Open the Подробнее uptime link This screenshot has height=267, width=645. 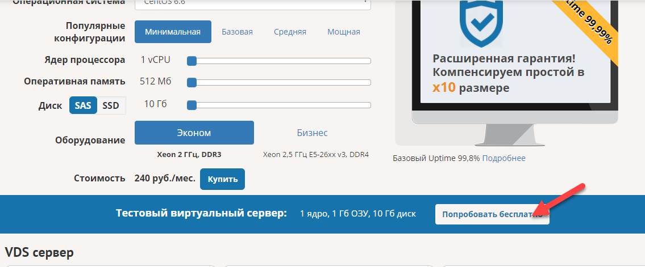(503, 158)
